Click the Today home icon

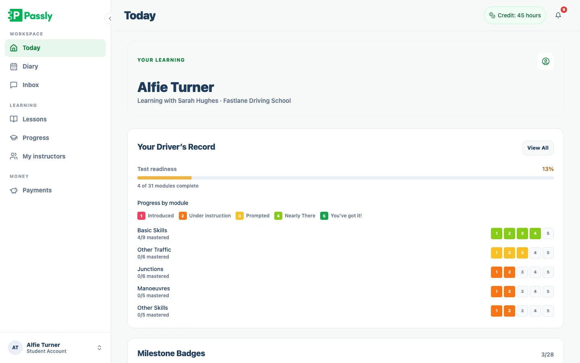[x=14, y=48]
